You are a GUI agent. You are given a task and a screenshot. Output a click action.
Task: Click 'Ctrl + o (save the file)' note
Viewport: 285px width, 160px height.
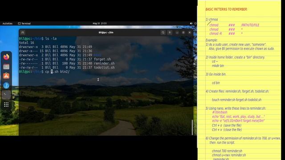coord(227,125)
